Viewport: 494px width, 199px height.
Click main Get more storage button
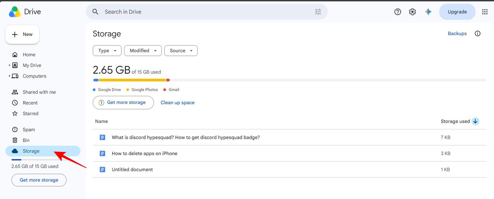click(123, 102)
